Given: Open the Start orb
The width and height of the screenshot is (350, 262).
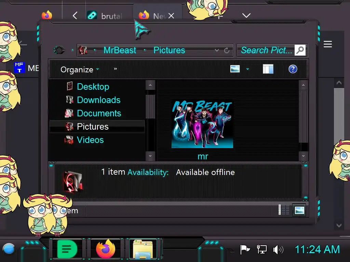Looking at the screenshot, I should (x=9, y=249).
